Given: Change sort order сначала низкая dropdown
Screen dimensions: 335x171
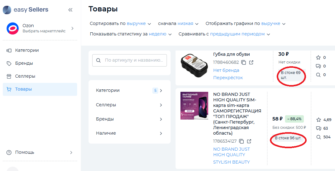Looking at the screenshot, I should tap(188, 24).
